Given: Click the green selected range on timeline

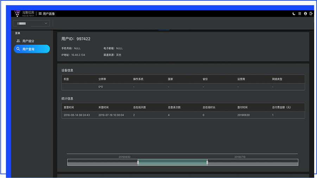Looking at the screenshot, I should tap(173, 162).
